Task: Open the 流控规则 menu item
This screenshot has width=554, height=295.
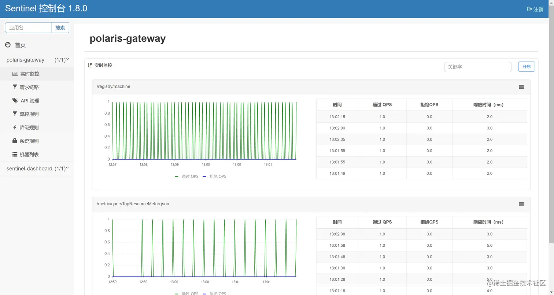Action: (37, 114)
